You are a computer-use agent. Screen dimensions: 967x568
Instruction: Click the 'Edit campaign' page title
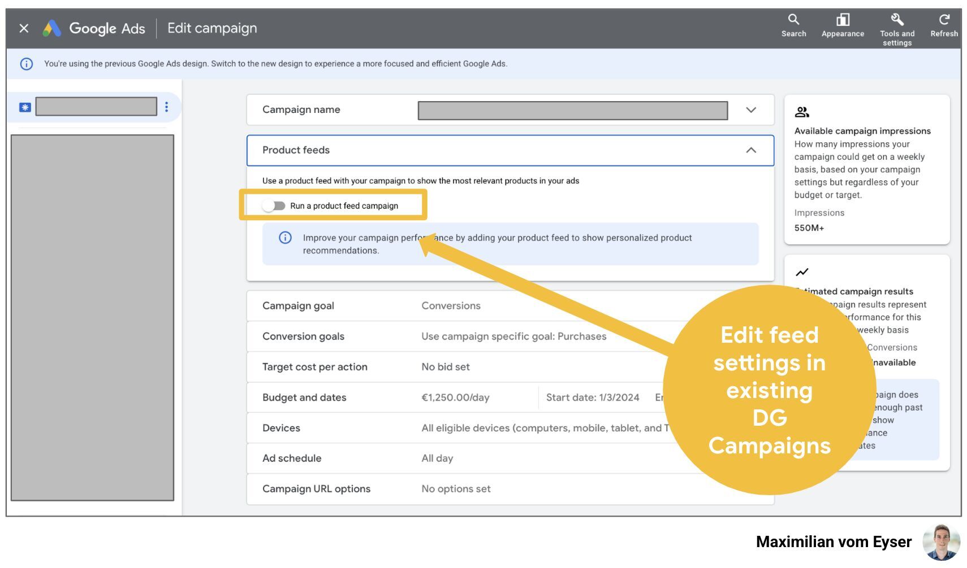tap(212, 28)
